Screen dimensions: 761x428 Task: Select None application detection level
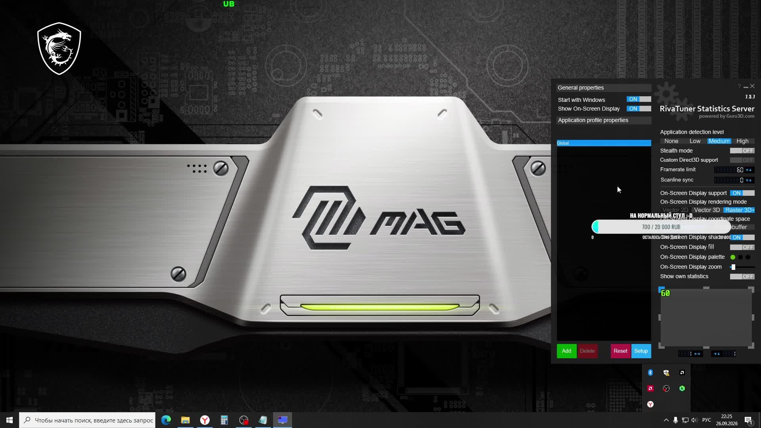pos(671,141)
